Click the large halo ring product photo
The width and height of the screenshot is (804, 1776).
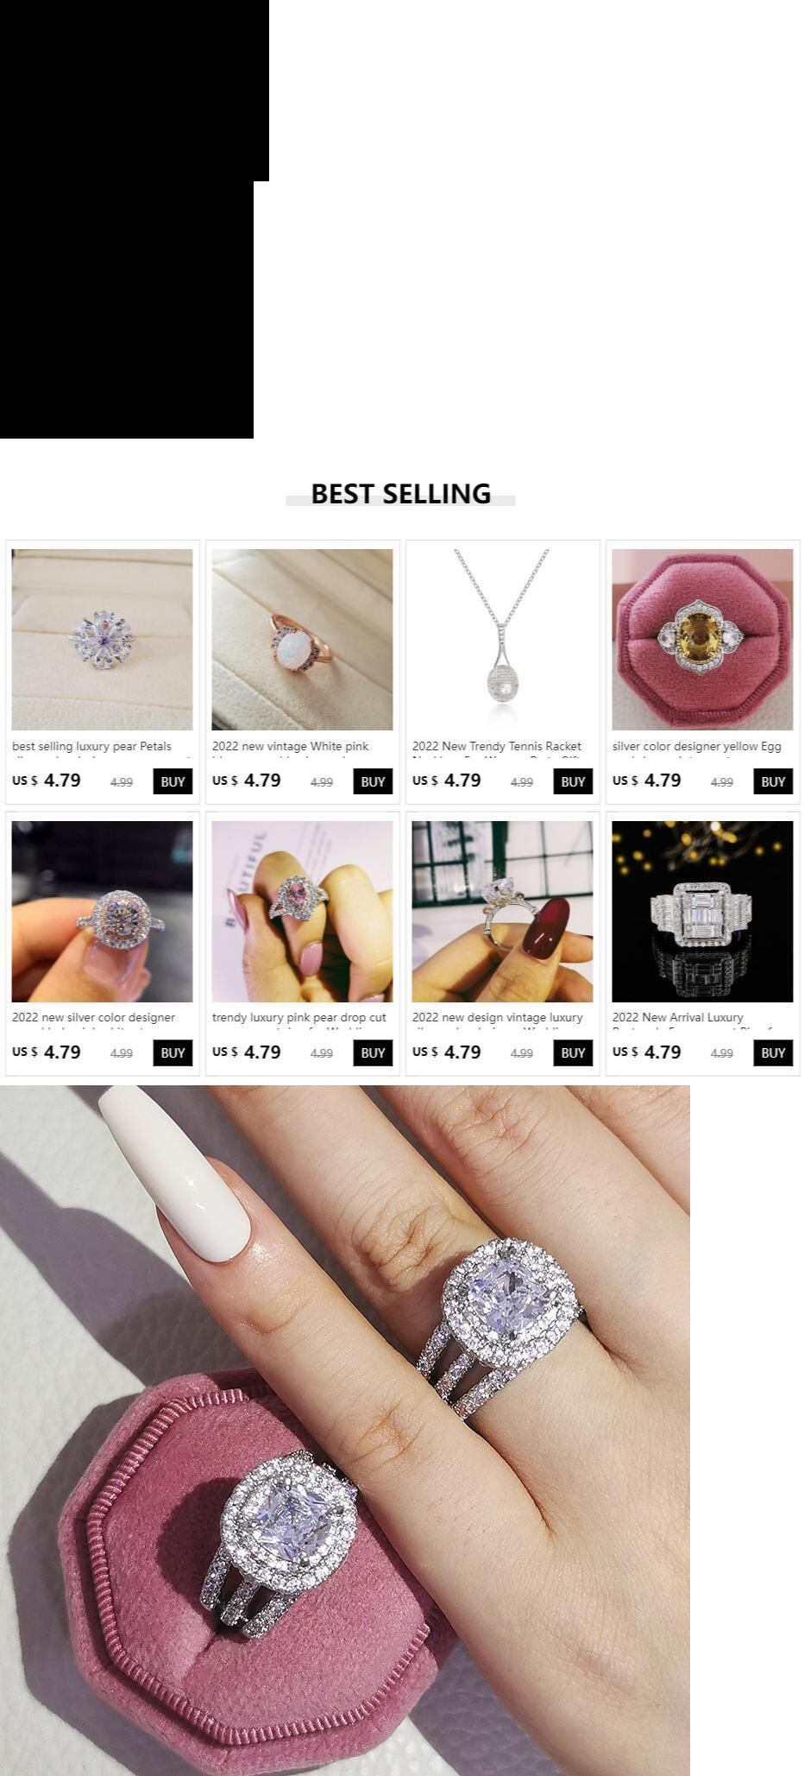click(345, 1430)
